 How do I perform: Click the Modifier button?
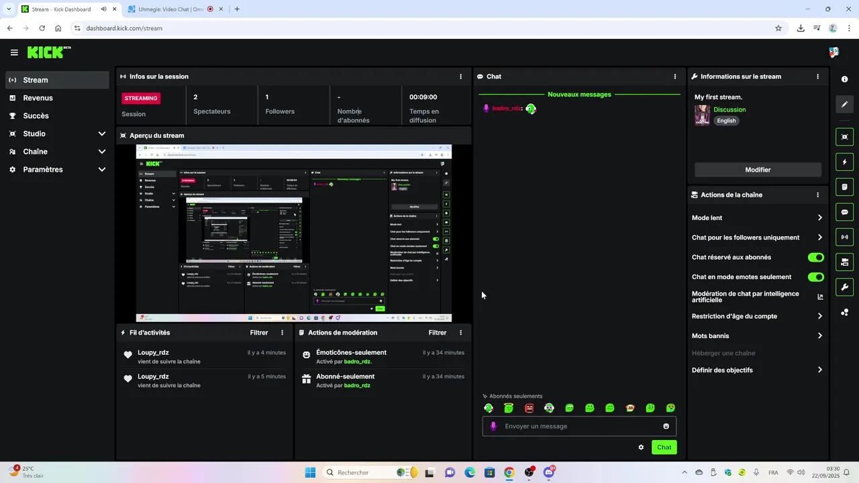pos(758,170)
